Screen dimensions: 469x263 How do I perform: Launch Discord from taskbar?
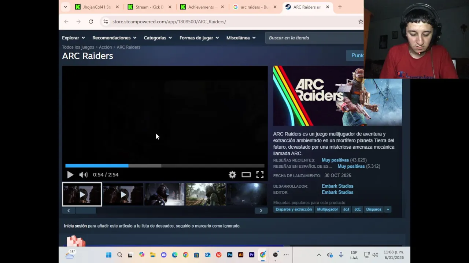[164, 255]
